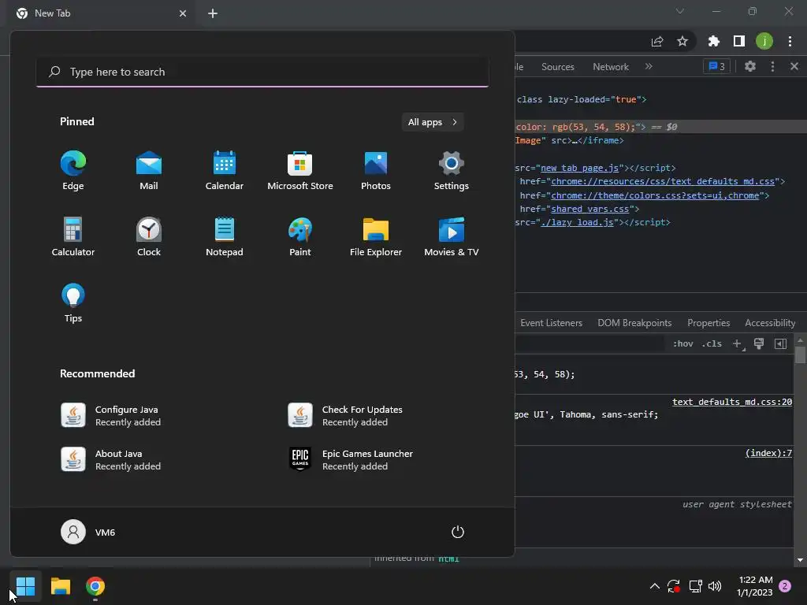
Task: Open the clock and date on taskbar
Action: 755,586
